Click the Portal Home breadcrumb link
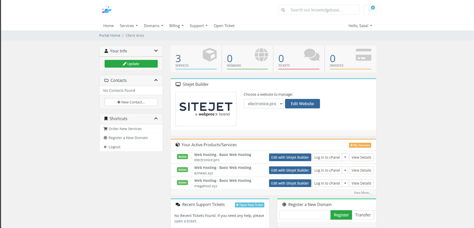The width and height of the screenshot is (474, 228). click(110, 35)
